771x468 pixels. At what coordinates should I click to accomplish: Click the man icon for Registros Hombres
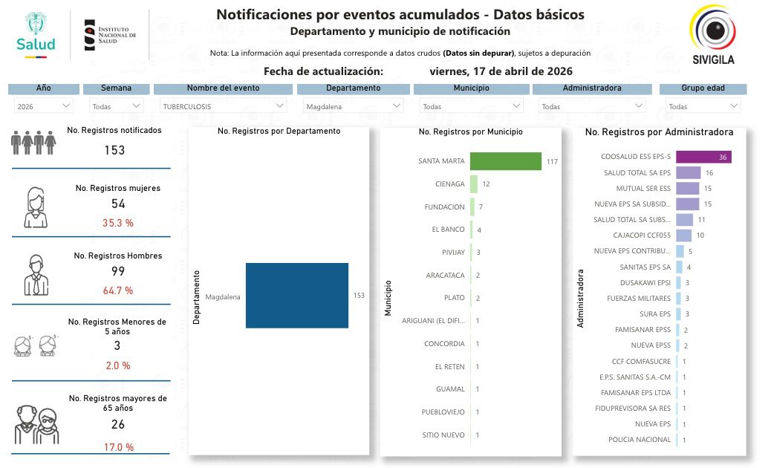point(35,275)
